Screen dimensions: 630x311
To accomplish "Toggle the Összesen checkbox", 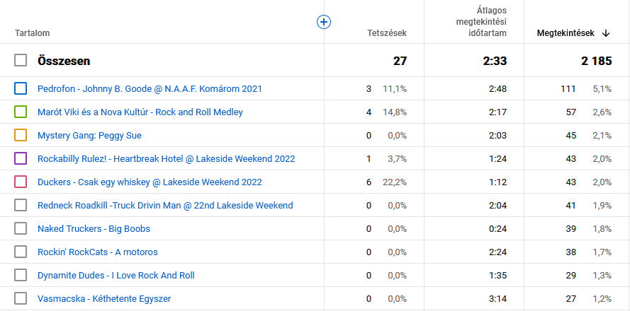I will 21,61.
